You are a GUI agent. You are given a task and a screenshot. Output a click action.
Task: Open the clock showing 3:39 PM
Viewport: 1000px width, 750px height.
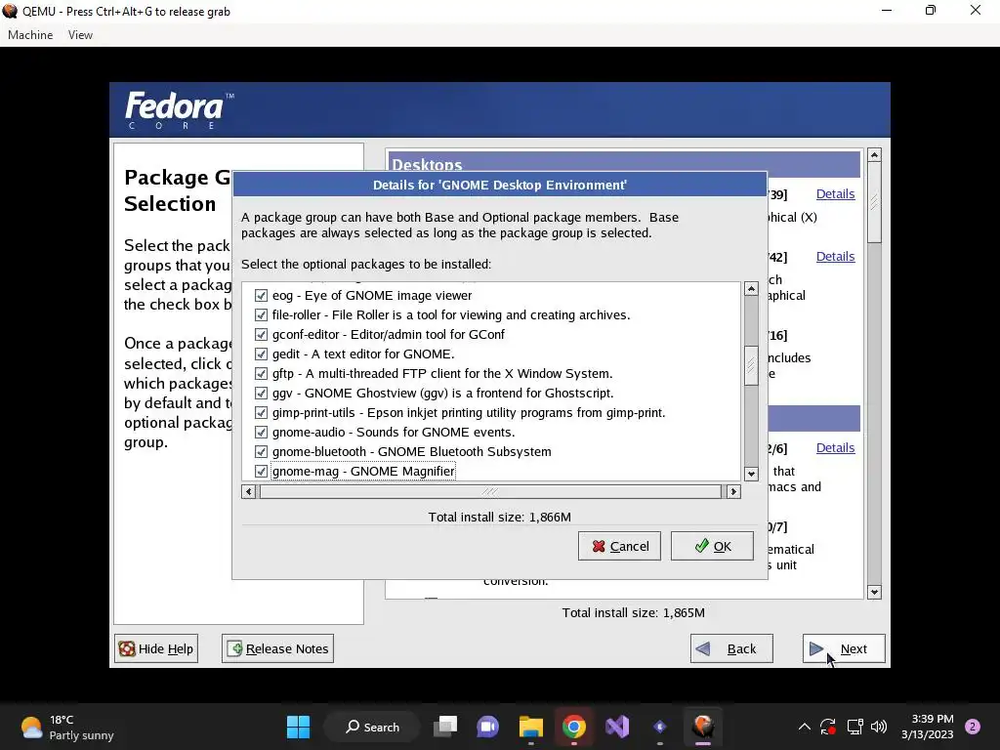point(928,727)
